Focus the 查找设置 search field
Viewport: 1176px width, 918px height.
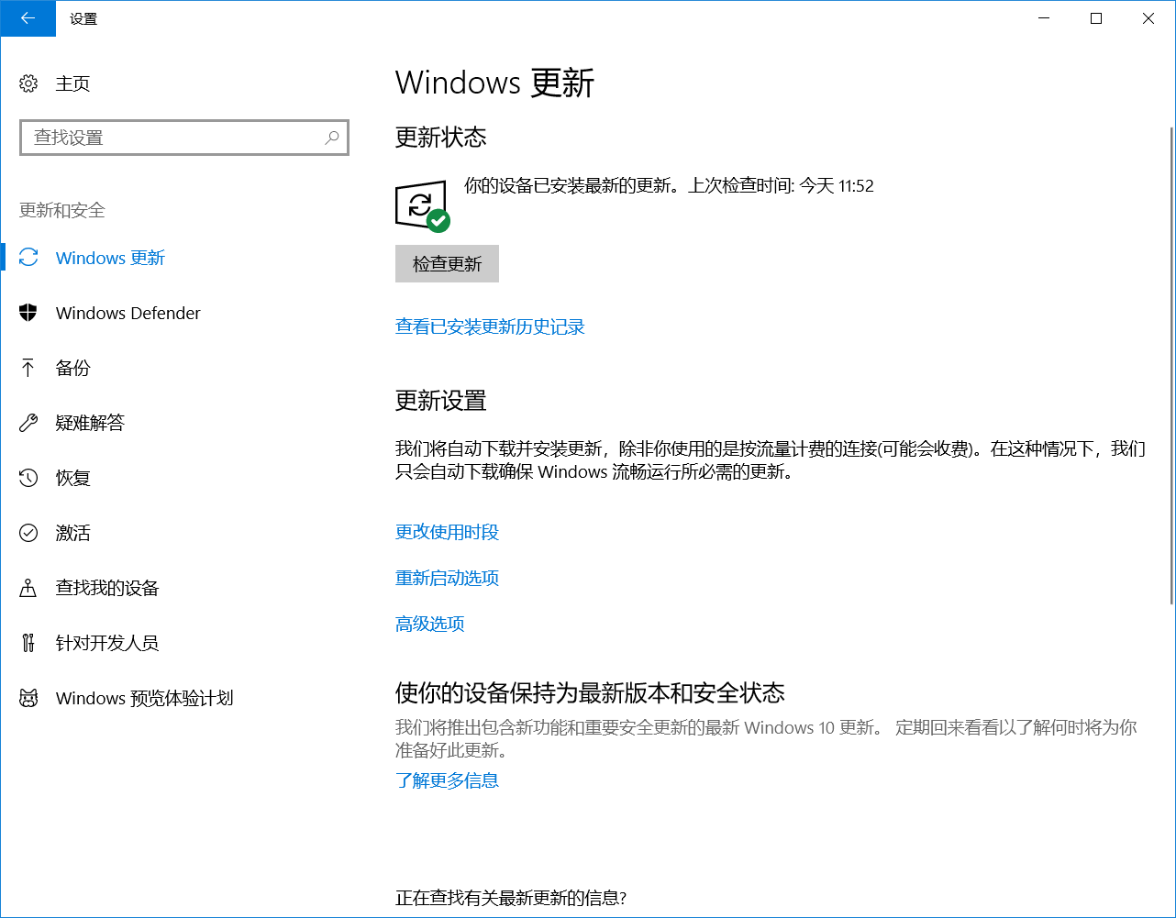[x=184, y=138]
